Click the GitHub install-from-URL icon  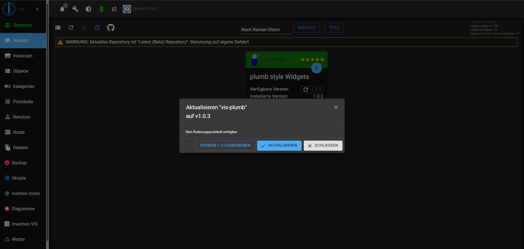coord(111,28)
